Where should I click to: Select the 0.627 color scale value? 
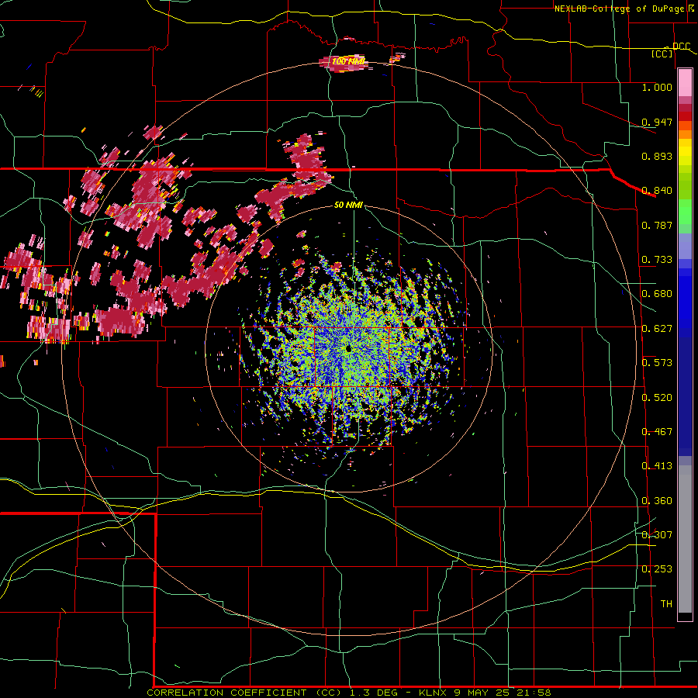[657, 329]
